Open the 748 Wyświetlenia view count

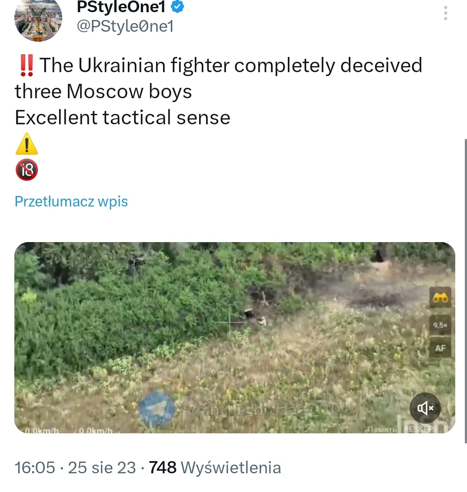coord(215,468)
